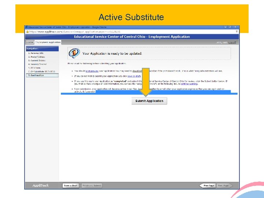Click the key icon at address bar end
The width and height of the screenshot is (264, 198).
[237, 32]
